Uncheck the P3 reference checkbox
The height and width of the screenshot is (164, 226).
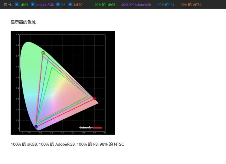pyautogui.click(x=58, y=5)
